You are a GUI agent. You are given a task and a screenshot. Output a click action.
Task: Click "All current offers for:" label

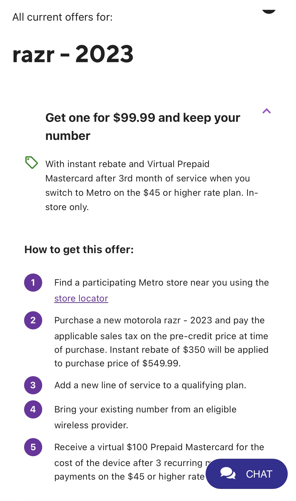tap(63, 17)
